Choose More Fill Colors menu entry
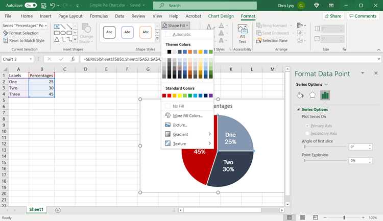Screen dimensions: 383x221 click(x=187, y=116)
